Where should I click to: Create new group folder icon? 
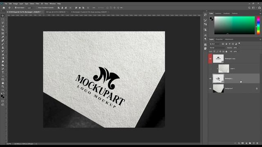(250, 143)
